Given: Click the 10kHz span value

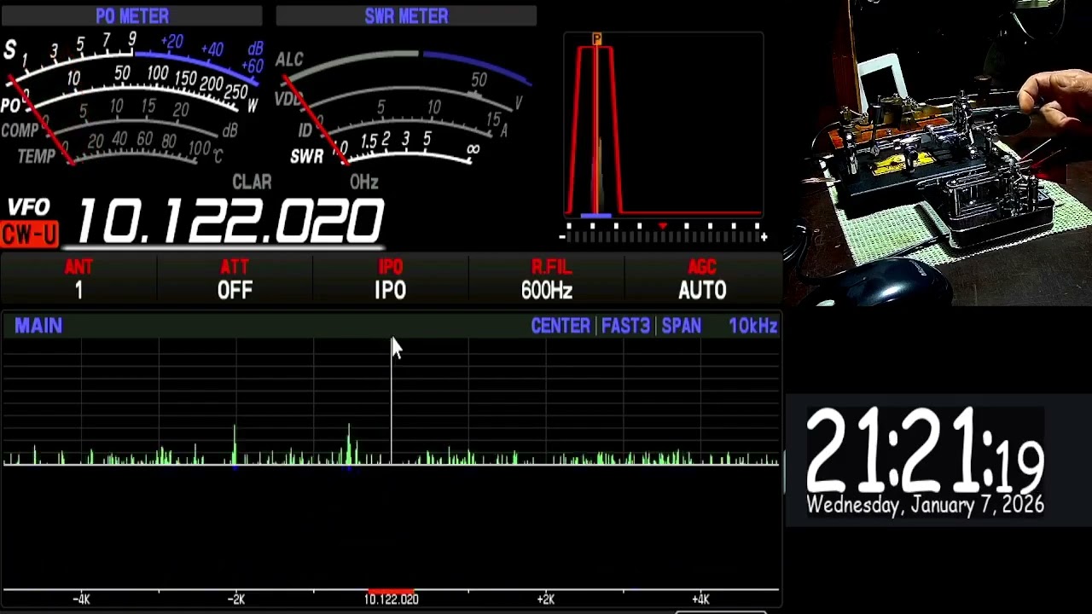Looking at the screenshot, I should click(x=753, y=326).
